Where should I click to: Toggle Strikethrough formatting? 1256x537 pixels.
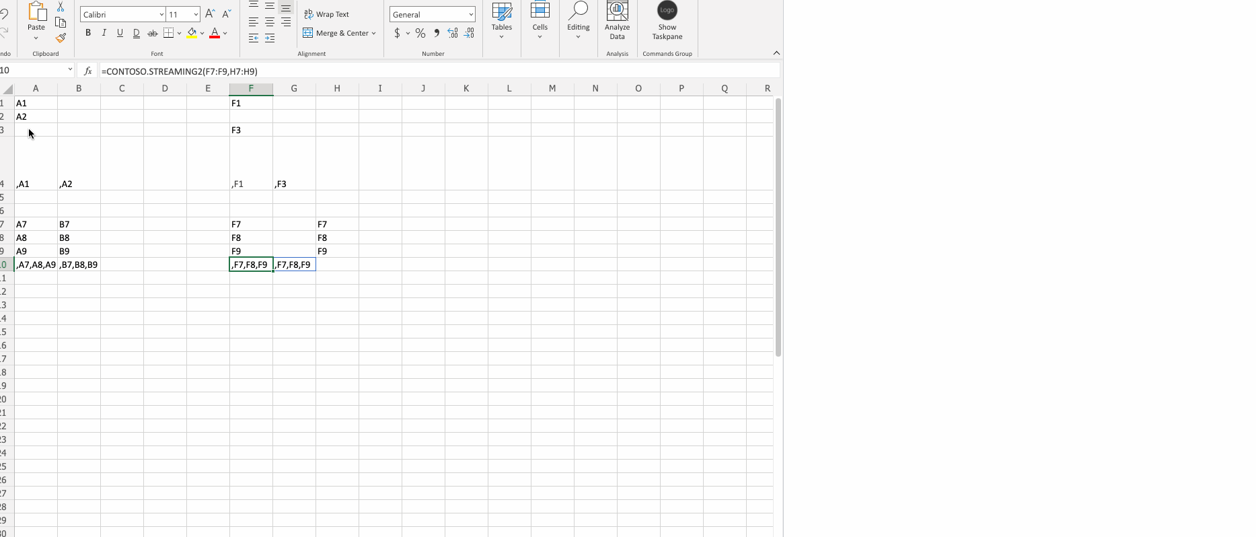click(x=153, y=33)
